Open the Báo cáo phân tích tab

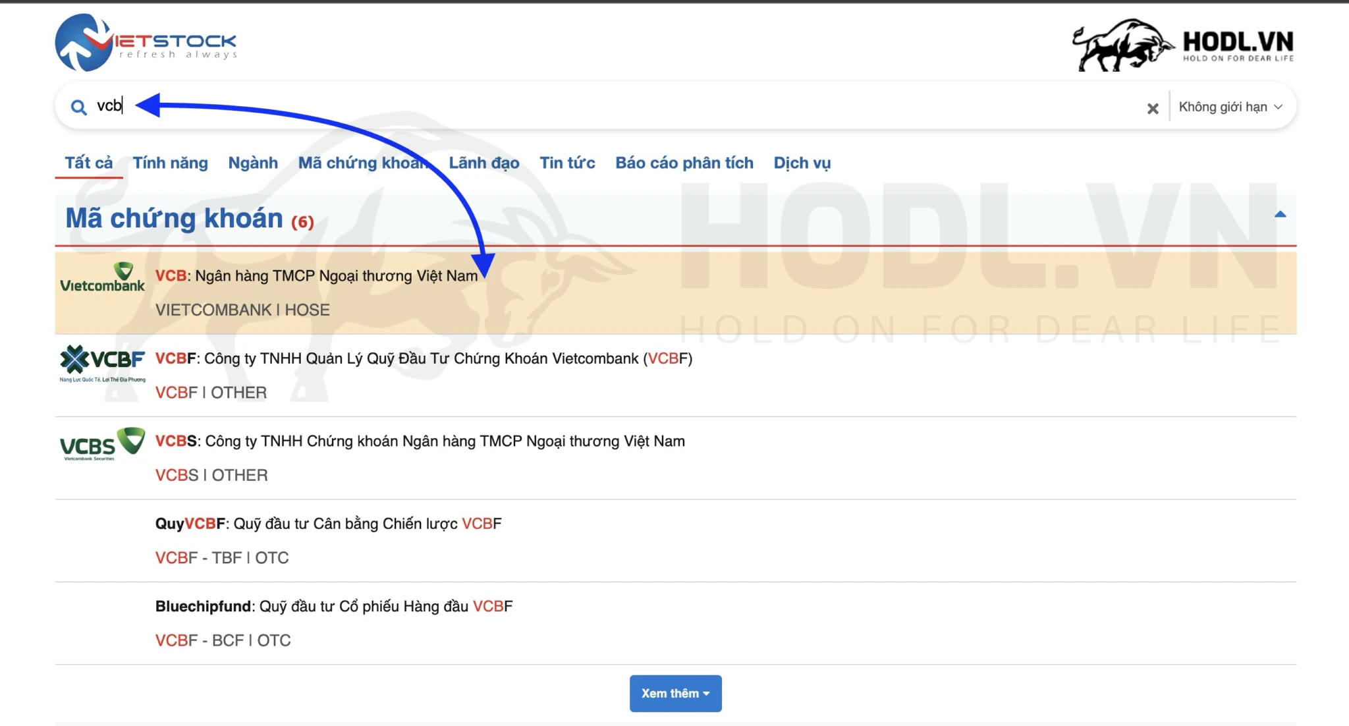pos(684,163)
